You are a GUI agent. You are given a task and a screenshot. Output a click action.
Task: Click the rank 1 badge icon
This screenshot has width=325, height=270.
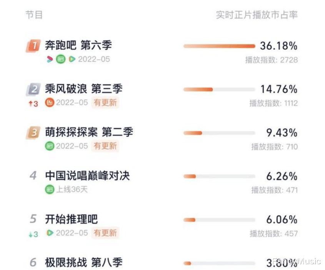[x=33, y=46]
